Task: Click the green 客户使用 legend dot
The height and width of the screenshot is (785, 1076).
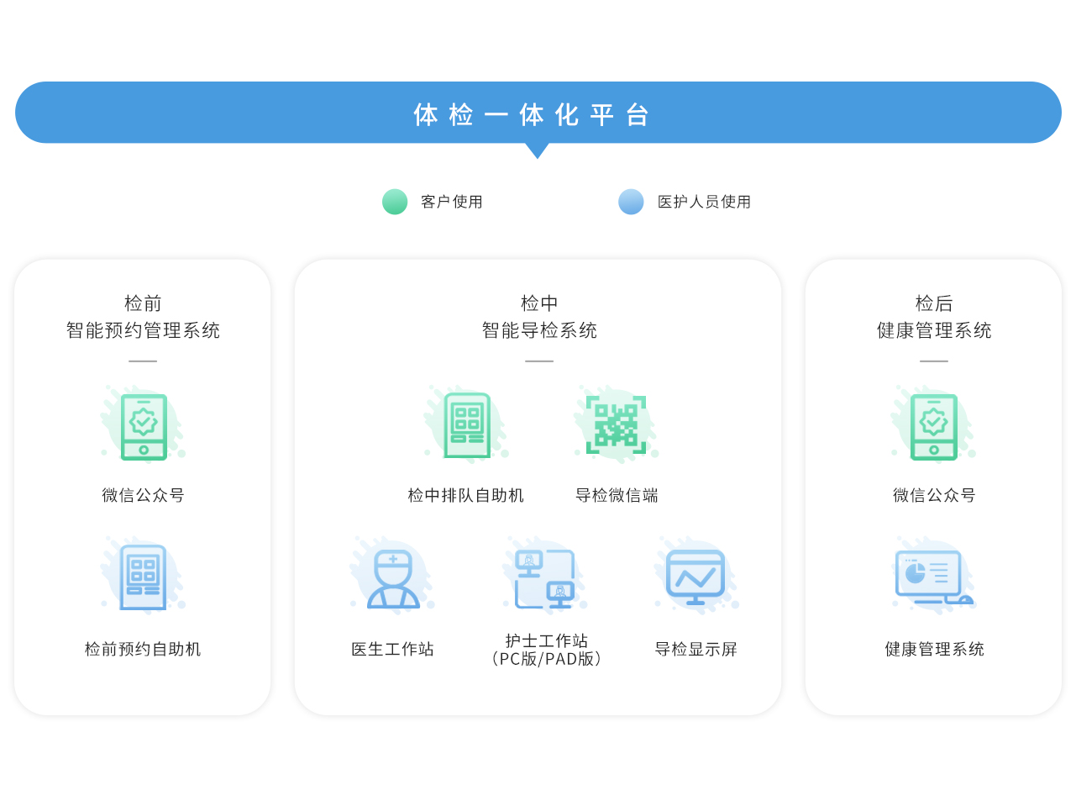Action: click(395, 202)
